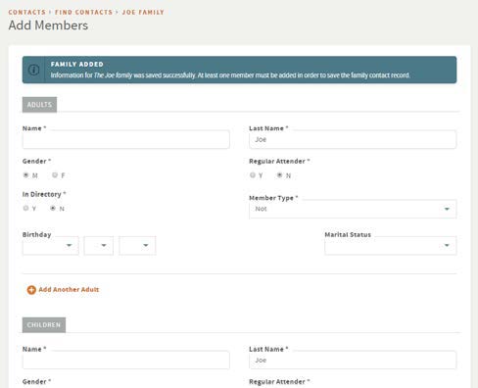Select Gender F radio in Adults section
The width and height of the screenshot is (478, 388).
pos(55,175)
